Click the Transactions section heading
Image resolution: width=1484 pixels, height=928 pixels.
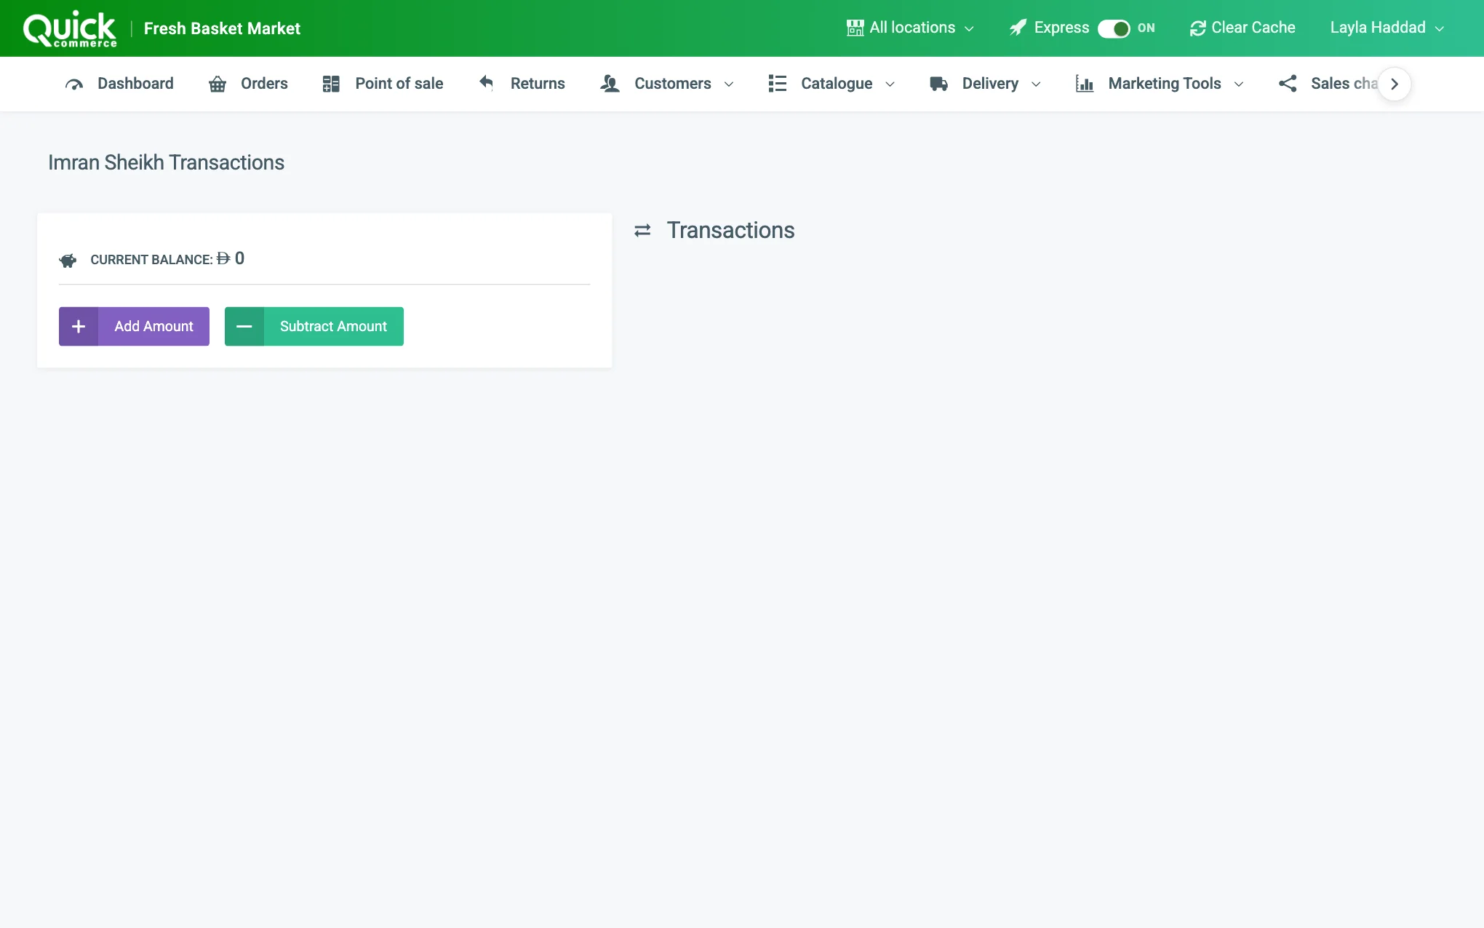[x=730, y=231]
